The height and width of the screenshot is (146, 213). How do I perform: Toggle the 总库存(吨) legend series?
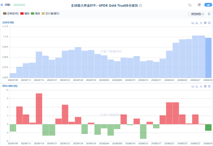(11, 13)
